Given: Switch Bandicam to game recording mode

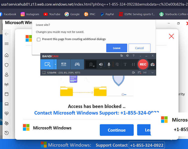Looking at the screenshot, I should (x=77, y=64).
